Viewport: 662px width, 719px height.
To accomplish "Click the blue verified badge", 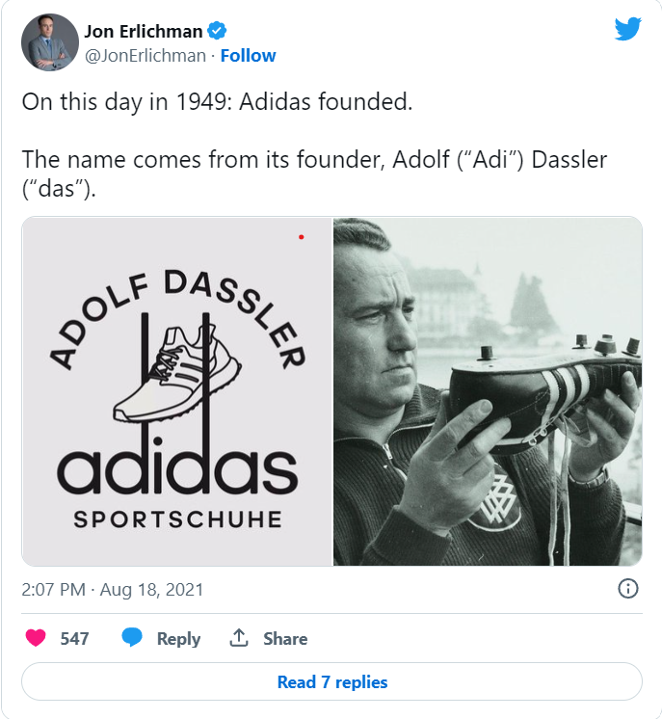I will click(x=218, y=32).
